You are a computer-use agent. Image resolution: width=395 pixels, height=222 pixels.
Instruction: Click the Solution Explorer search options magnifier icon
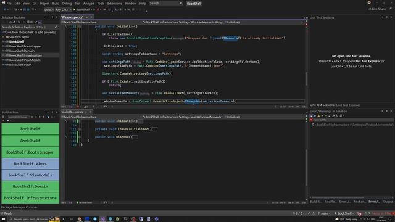[56, 27]
